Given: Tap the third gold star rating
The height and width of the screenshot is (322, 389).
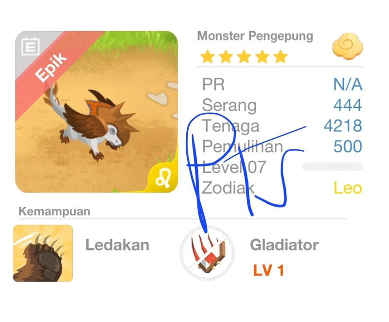Looking at the screenshot, I should [x=244, y=56].
